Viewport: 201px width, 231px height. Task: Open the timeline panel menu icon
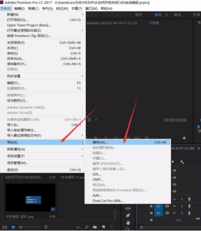point(199,148)
